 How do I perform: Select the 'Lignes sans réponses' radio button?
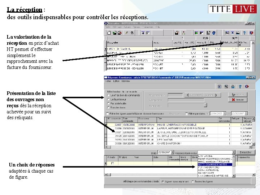[x=163, y=182]
